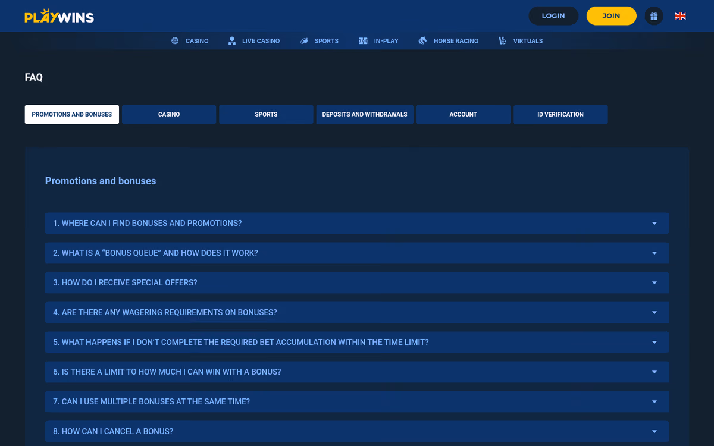Viewport: 714px width, 446px height.
Task: Open the HORSE RACING navigation link
Action: point(456,41)
